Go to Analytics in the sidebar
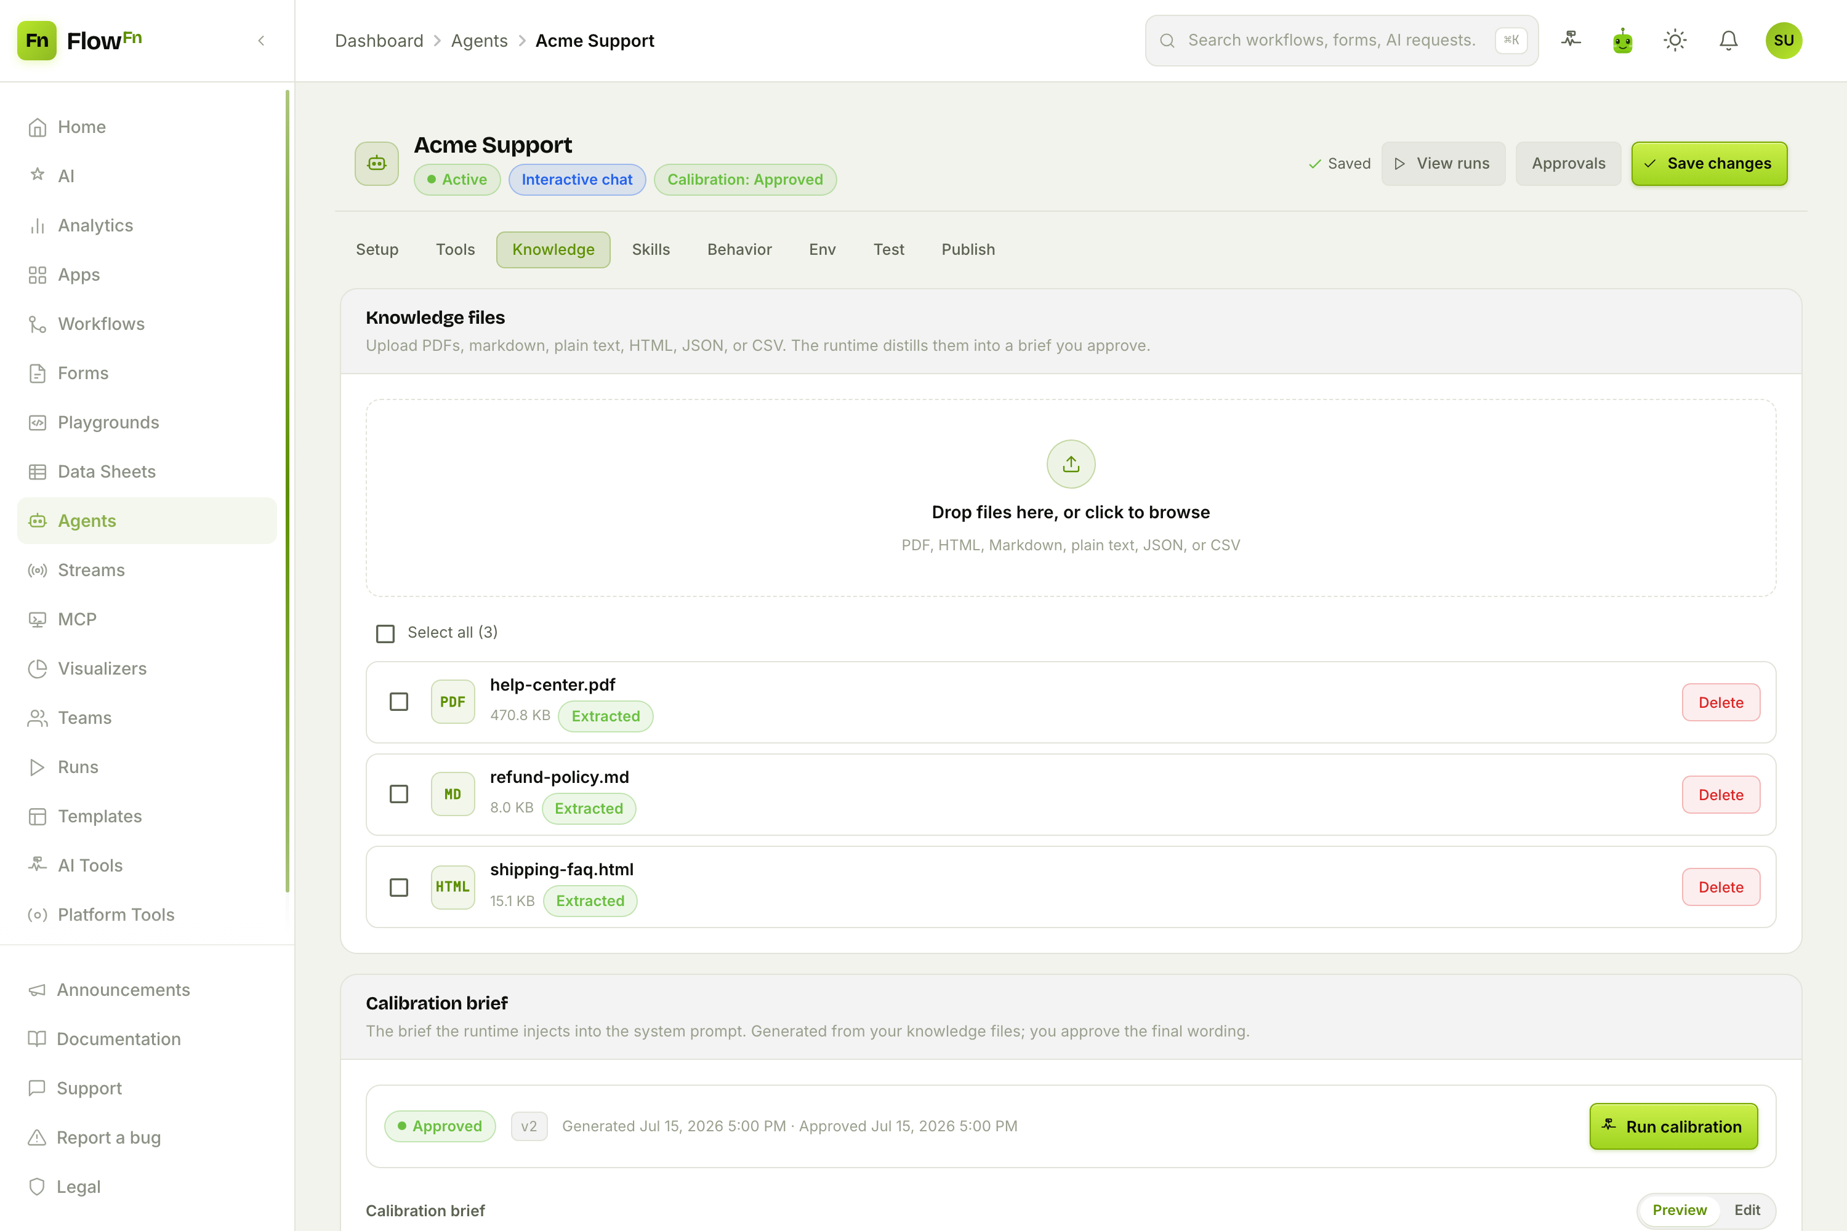 (147, 225)
